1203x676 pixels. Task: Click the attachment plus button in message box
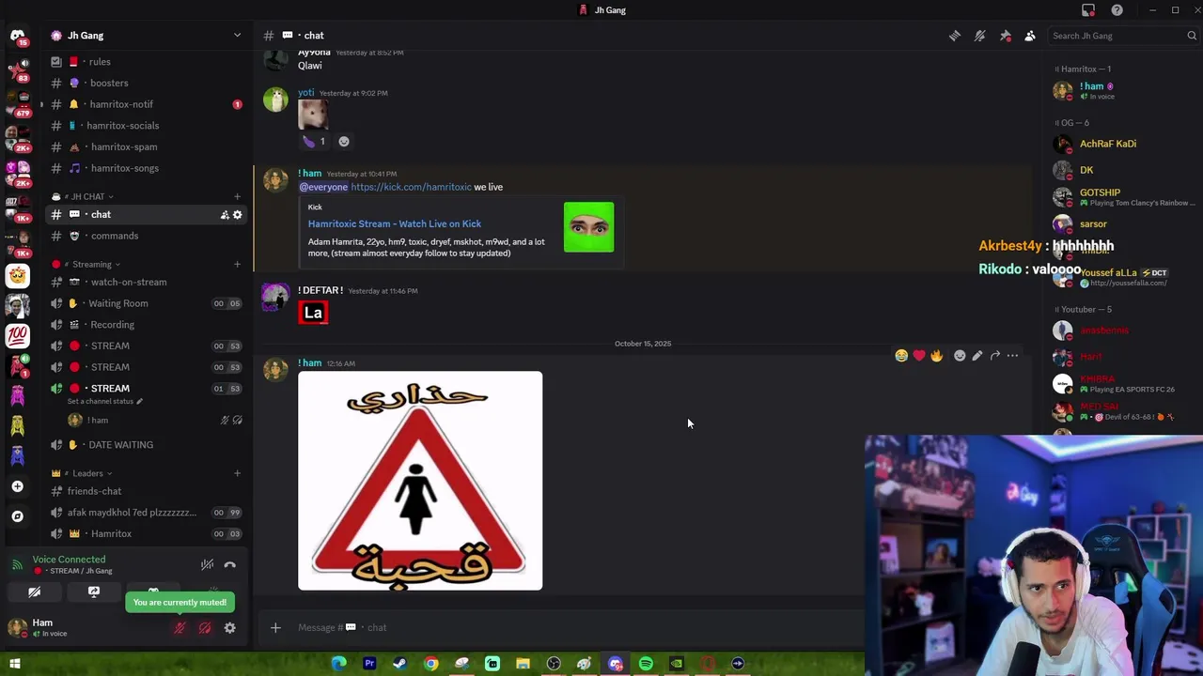[x=275, y=627]
